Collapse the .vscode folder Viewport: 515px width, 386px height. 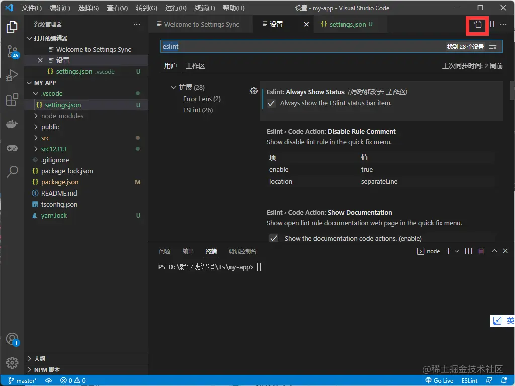coord(36,94)
